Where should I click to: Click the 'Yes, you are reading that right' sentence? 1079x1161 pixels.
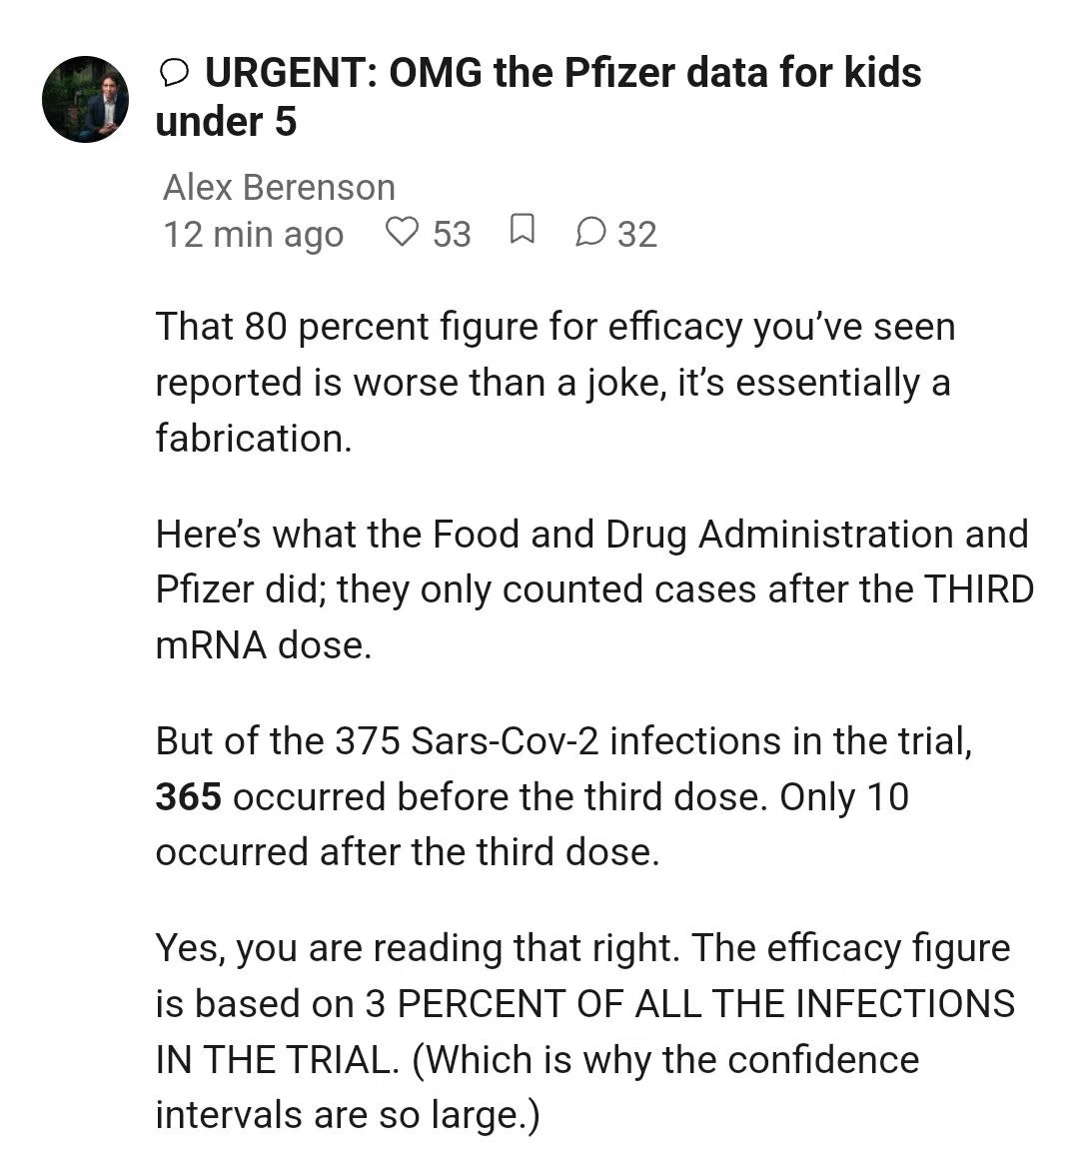(x=418, y=948)
